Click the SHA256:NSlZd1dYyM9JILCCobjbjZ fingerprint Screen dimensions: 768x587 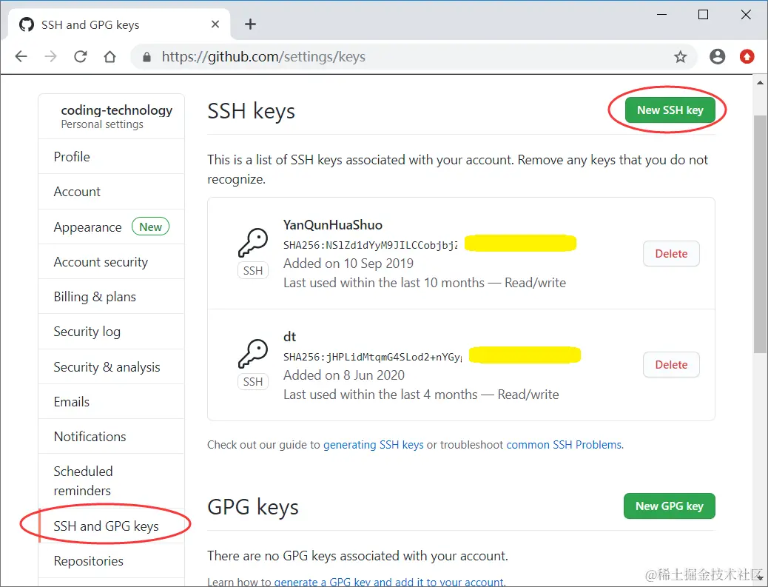[x=371, y=245]
